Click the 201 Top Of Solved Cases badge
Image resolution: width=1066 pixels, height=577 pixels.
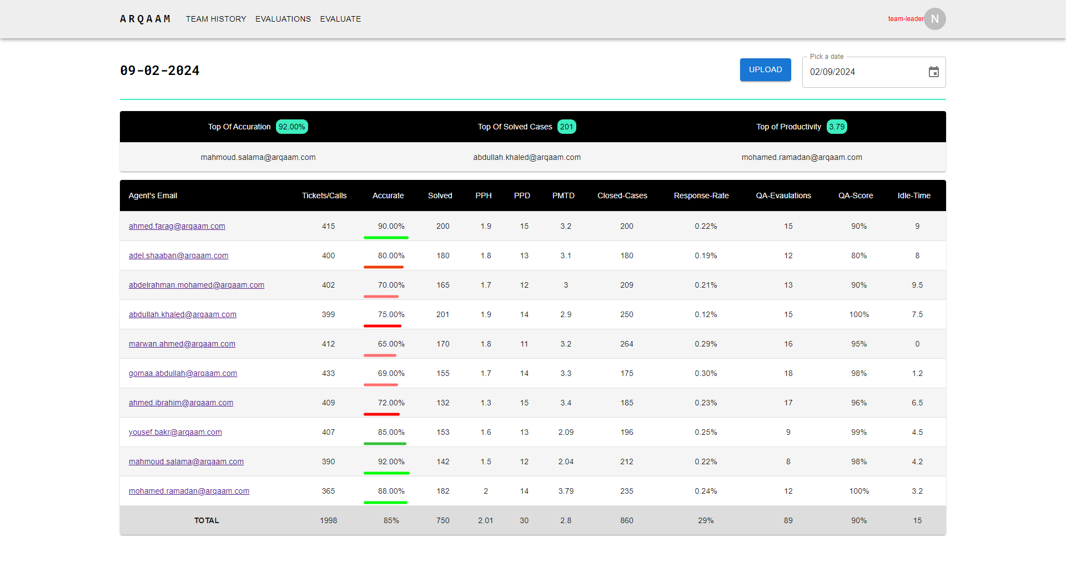click(566, 127)
